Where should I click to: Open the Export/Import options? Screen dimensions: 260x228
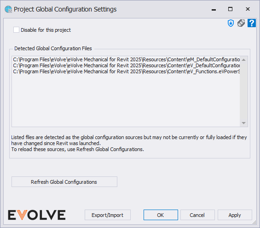coord(108,215)
